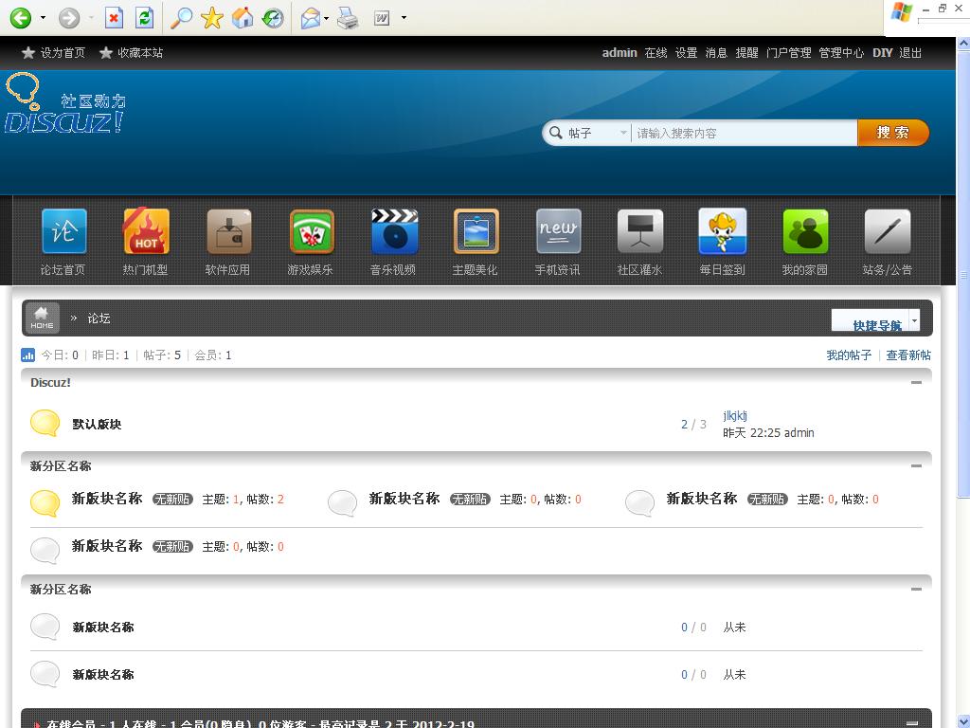Open the 查看新帖 link

(908, 355)
